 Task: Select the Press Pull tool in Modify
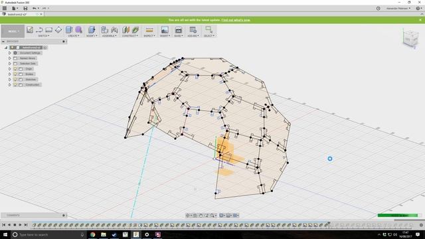click(x=92, y=30)
